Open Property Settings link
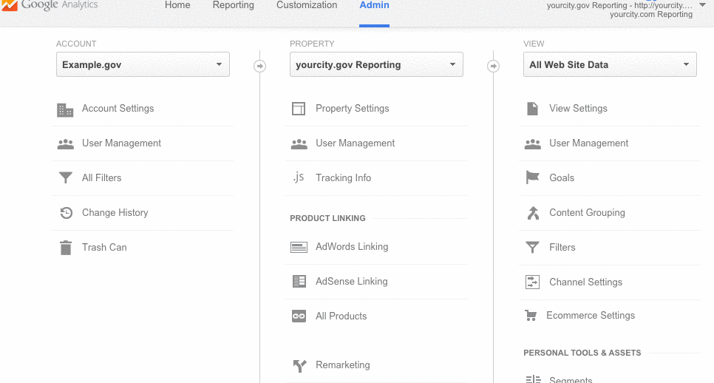 click(353, 109)
